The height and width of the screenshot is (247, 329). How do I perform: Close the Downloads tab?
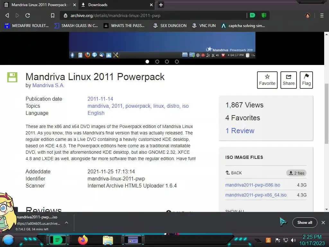click(x=151, y=5)
